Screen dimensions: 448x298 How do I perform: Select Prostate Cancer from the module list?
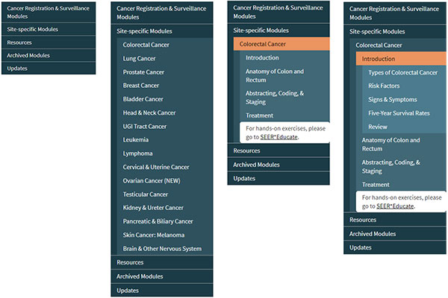(x=145, y=72)
